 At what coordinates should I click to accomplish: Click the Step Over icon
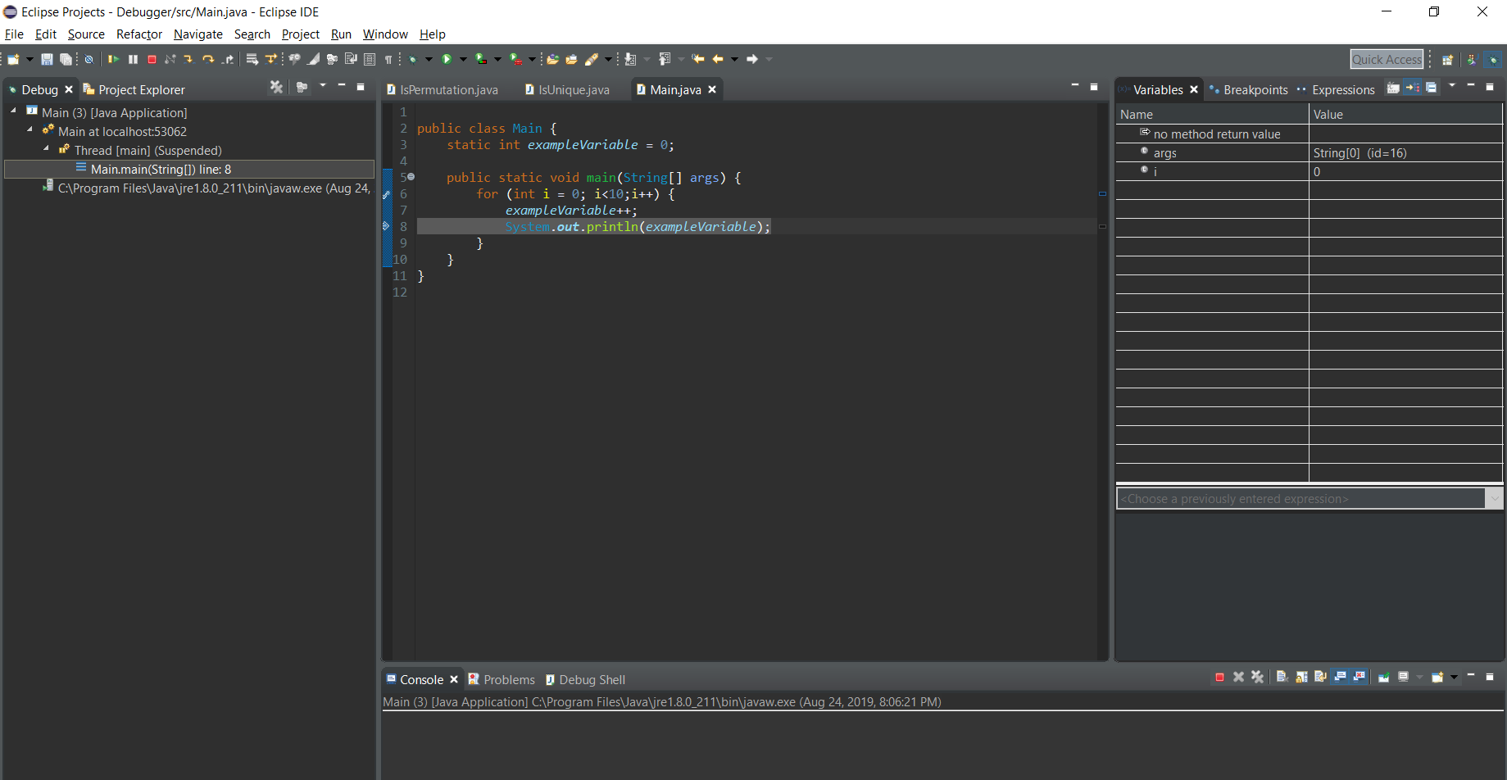tap(208, 59)
